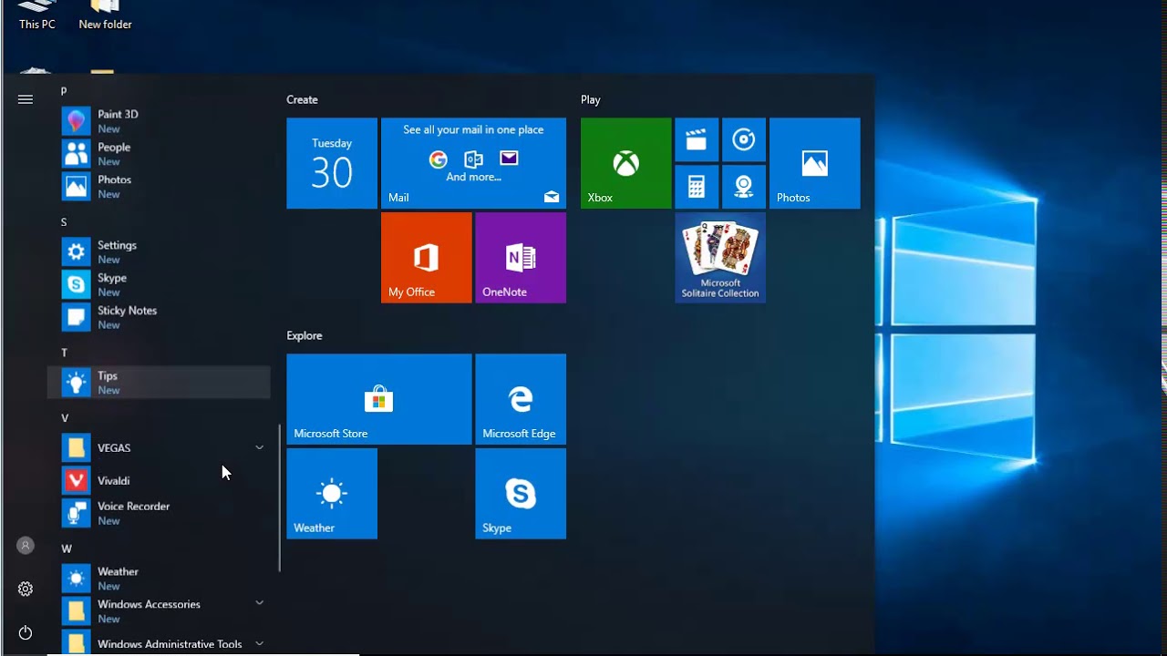Open the Calculator tile
1167x656 pixels.
(x=697, y=186)
